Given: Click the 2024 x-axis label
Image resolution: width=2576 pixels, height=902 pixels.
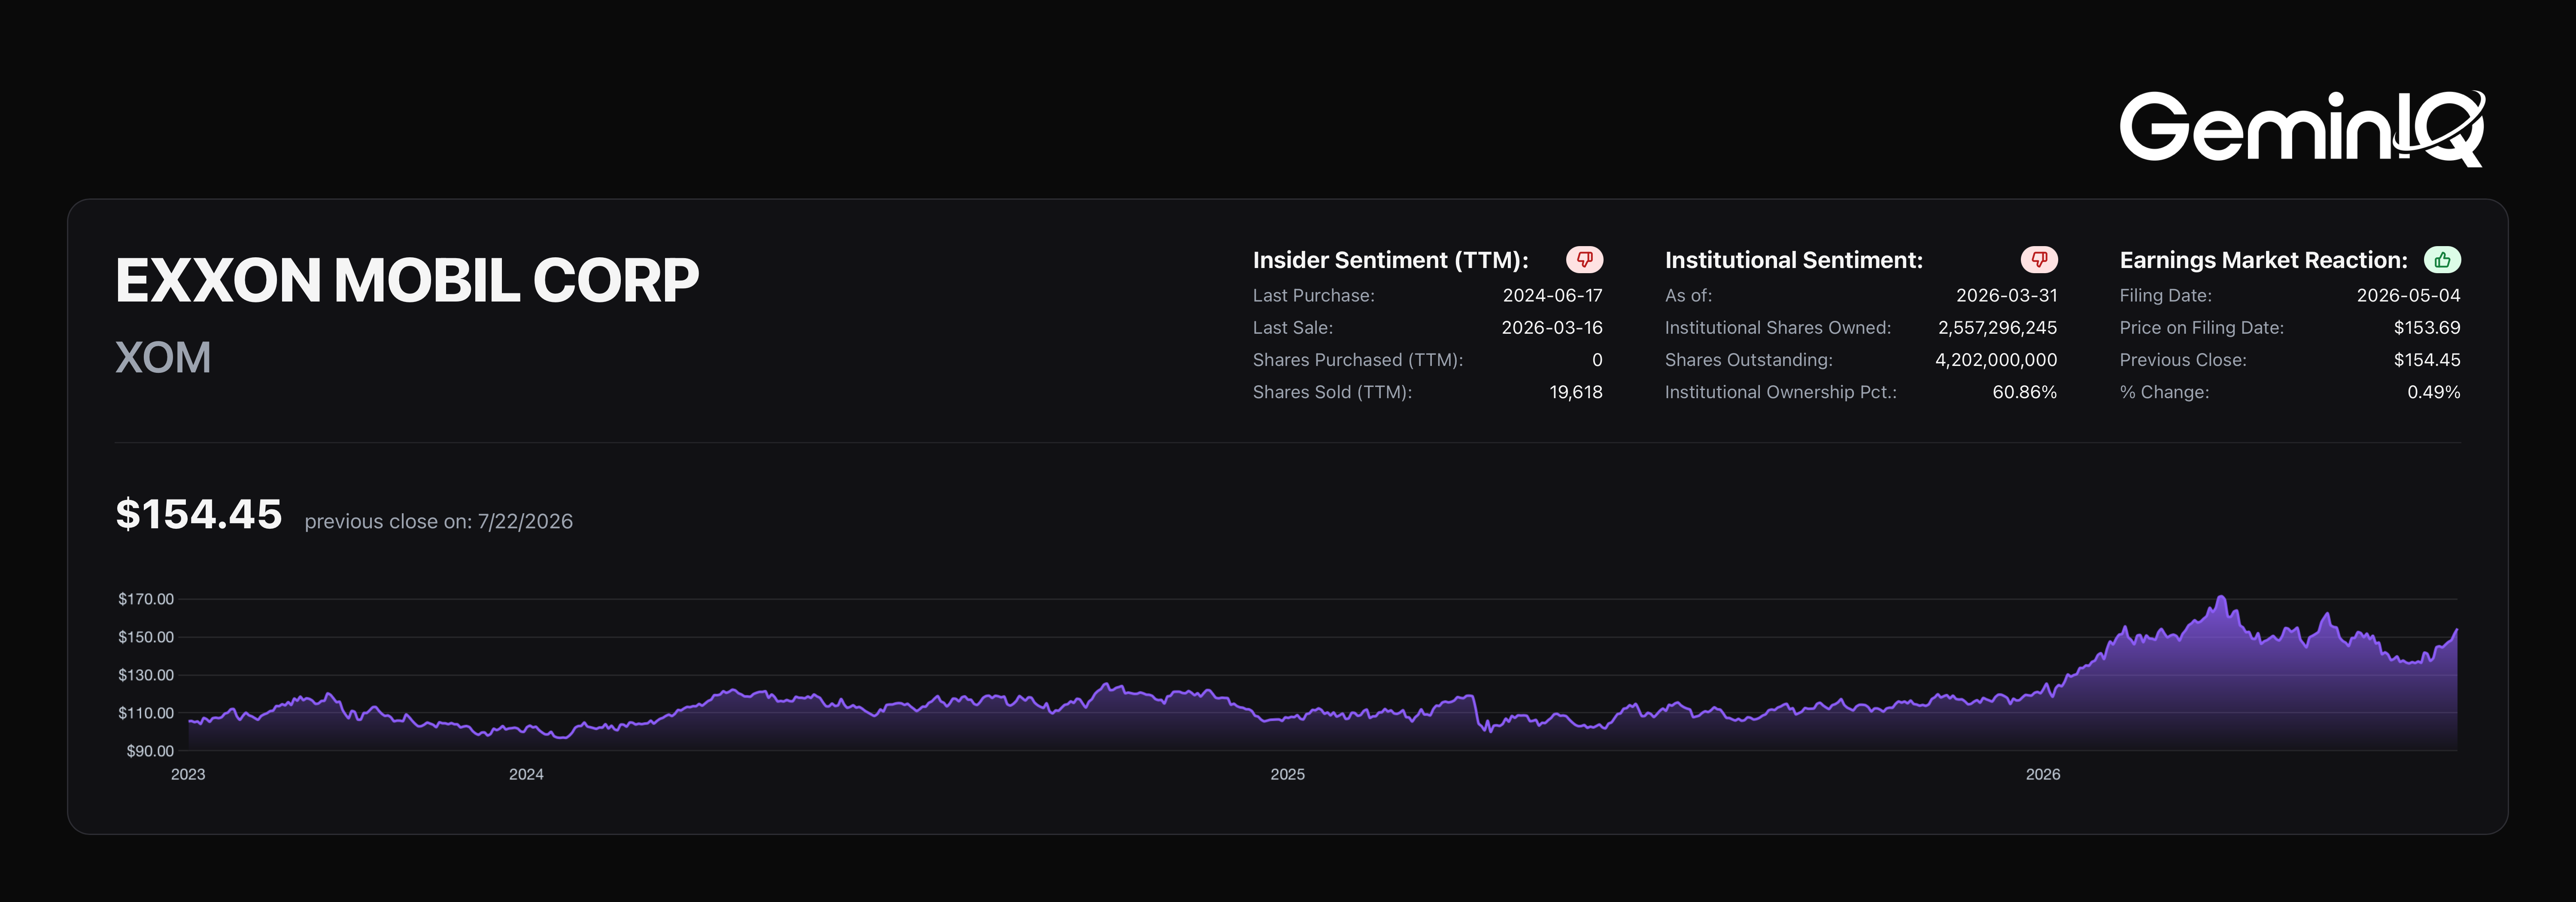Looking at the screenshot, I should (x=526, y=775).
